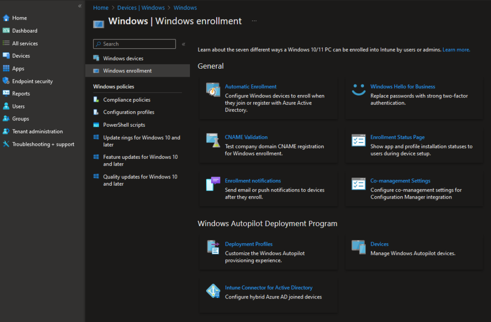The width and height of the screenshot is (491, 322).
Task: Open the Automatic Enrollment link
Action: [x=250, y=86]
